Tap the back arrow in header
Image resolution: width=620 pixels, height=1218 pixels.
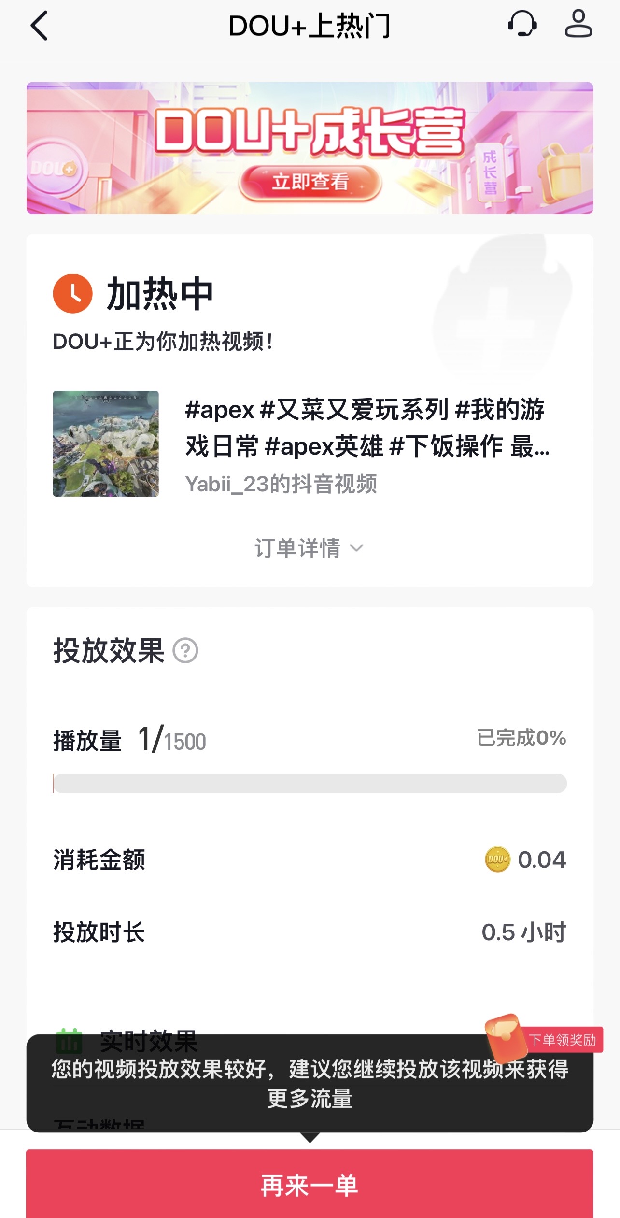click(40, 26)
